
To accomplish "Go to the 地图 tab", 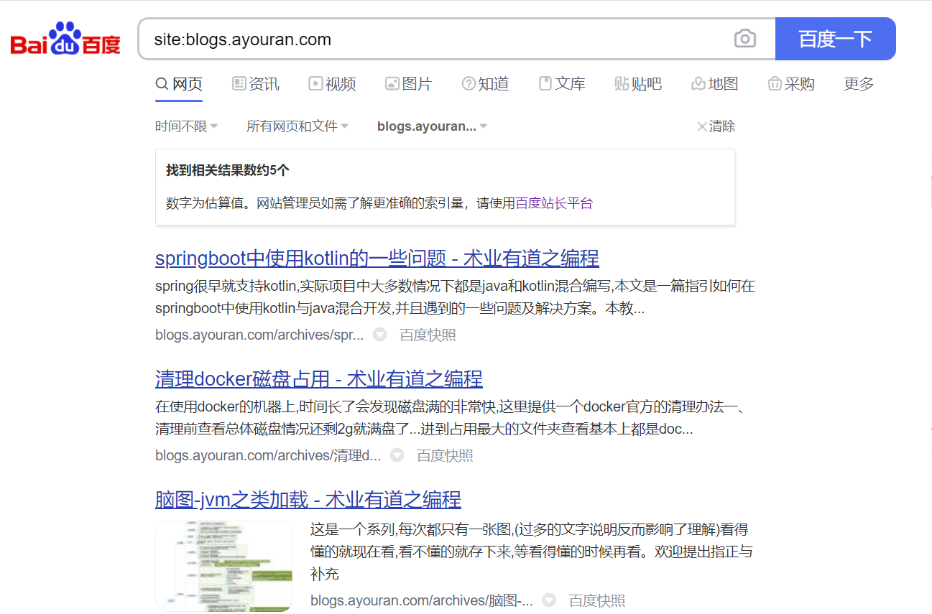I will (714, 84).
